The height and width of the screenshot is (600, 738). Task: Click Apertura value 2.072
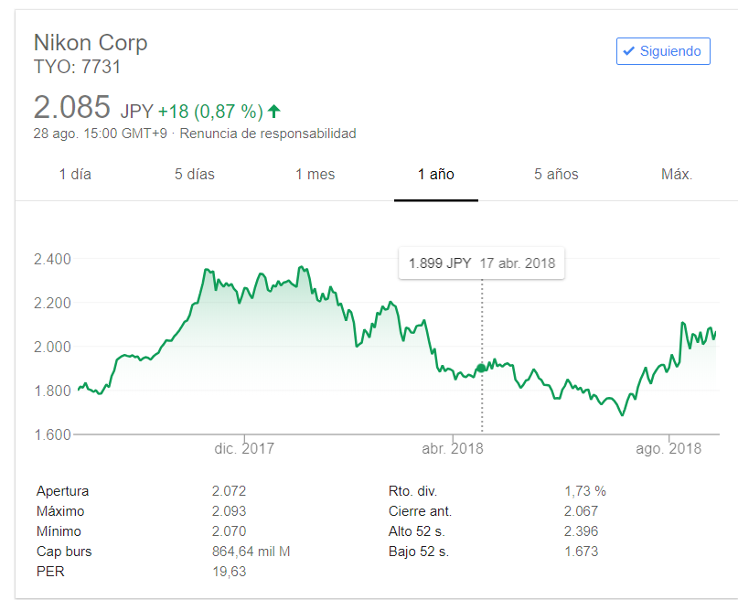(x=229, y=491)
